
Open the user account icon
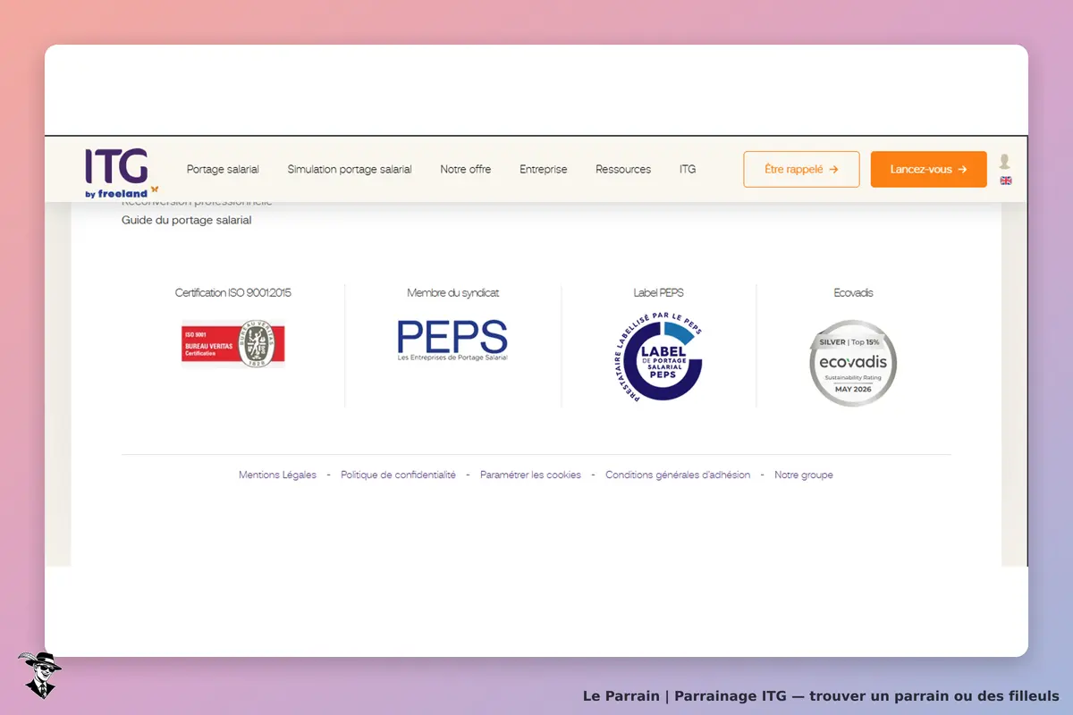1005,162
